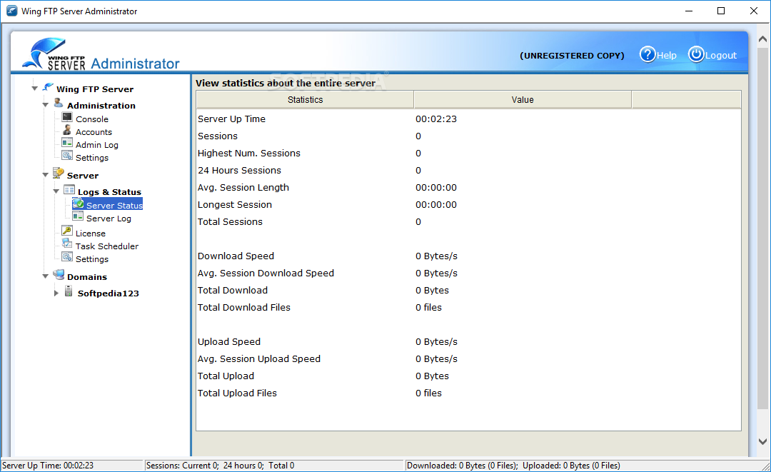Click the Domains globe icon

click(x=59, y=274)
